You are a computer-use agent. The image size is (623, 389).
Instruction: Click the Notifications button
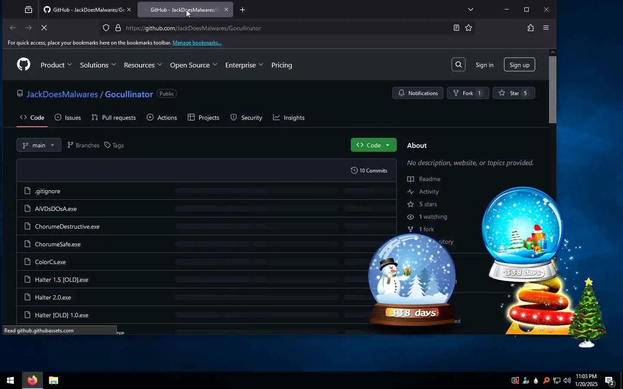418,93
